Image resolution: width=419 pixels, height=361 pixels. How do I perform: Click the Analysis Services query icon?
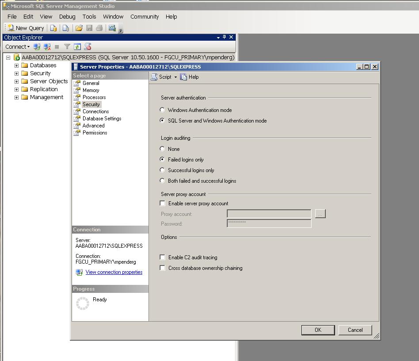[66, 28]
